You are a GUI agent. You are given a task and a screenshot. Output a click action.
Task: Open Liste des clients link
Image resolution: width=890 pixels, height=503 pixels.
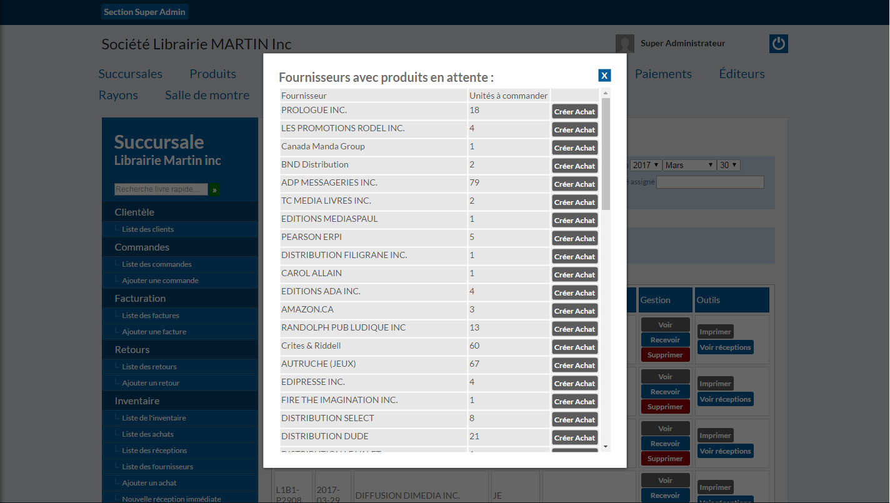click(x=148, y=229)
